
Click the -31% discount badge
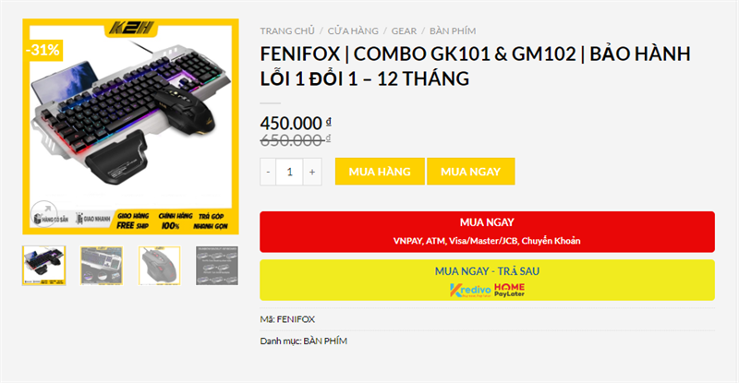pos(42,50)
